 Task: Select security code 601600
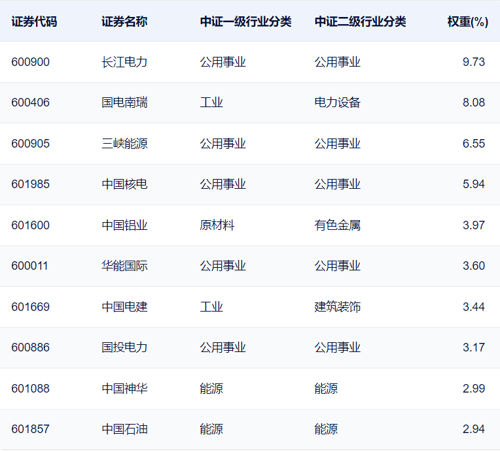(x=30, y=225)
